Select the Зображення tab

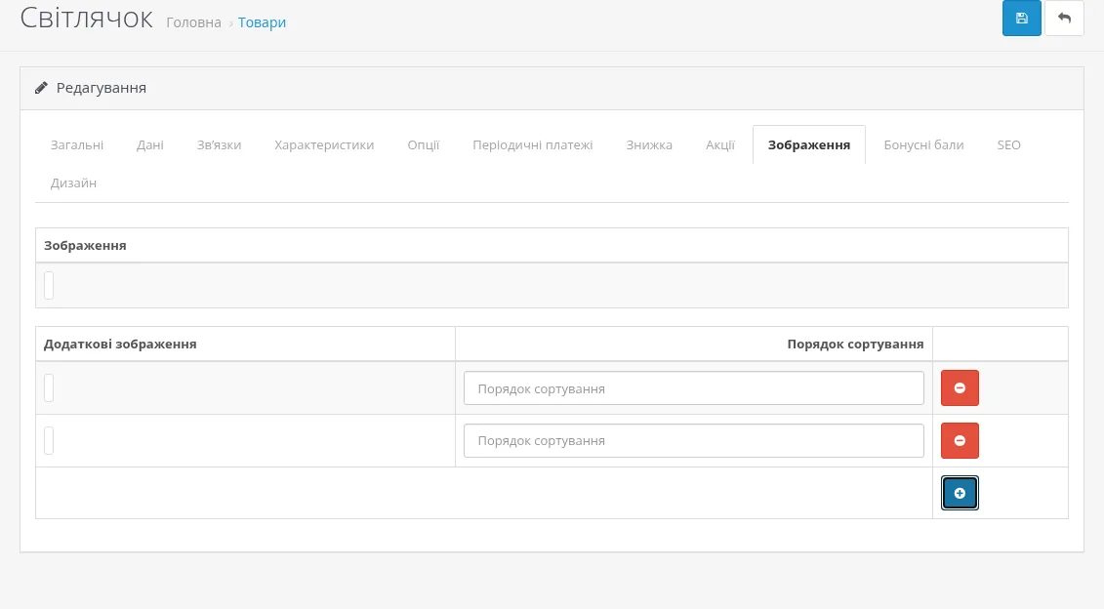[x=809, y=145]
